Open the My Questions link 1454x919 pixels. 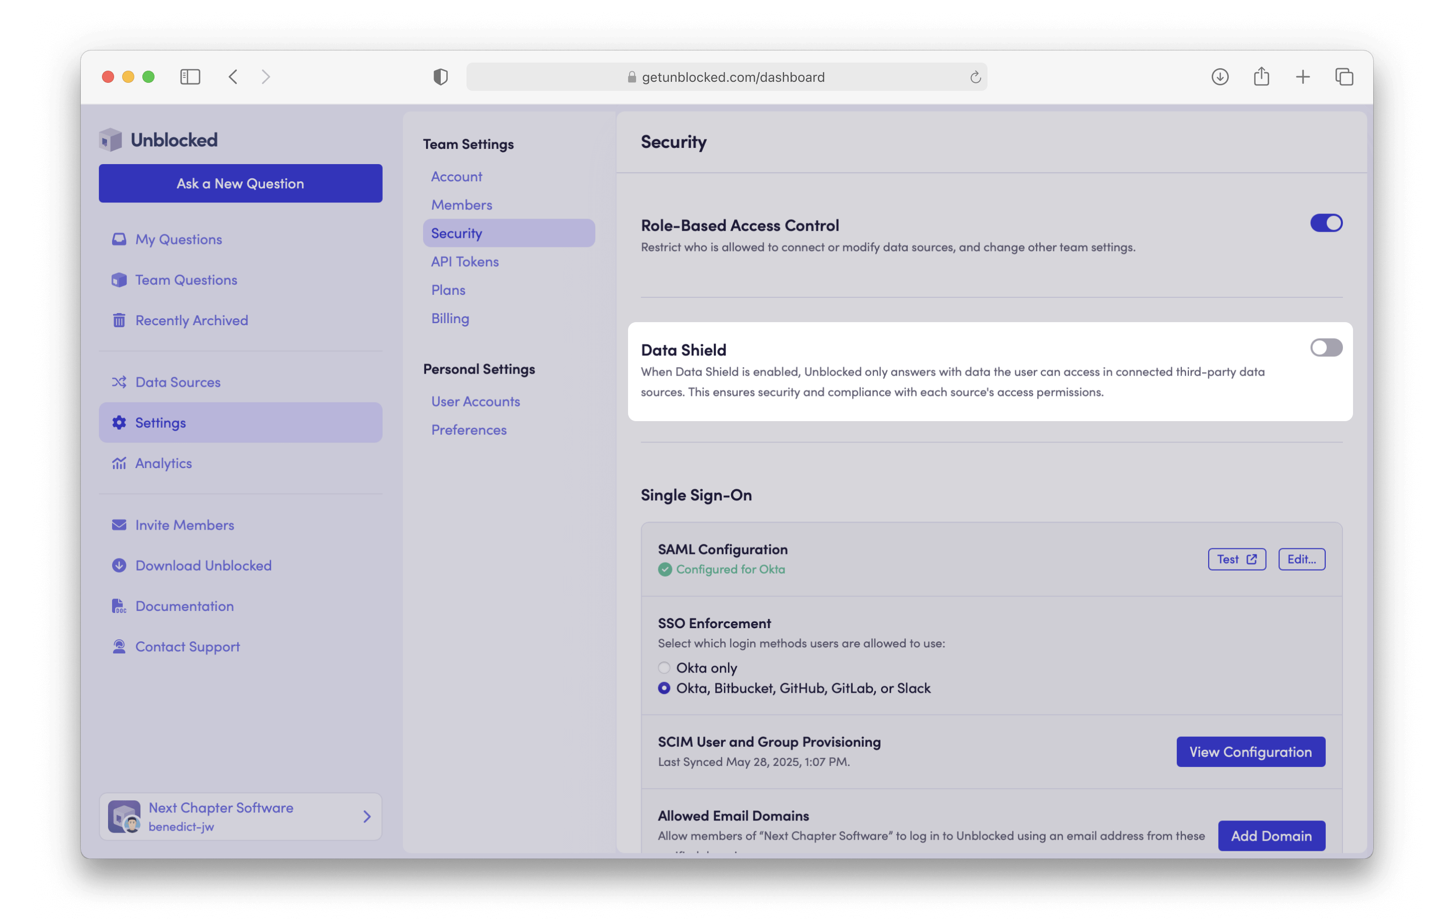179,239
